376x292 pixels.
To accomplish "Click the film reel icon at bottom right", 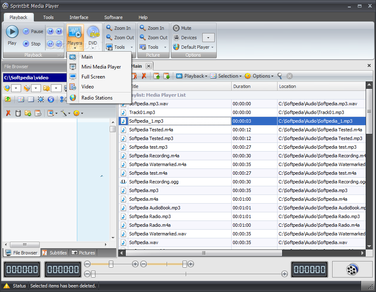I will [x=352, y=270].
